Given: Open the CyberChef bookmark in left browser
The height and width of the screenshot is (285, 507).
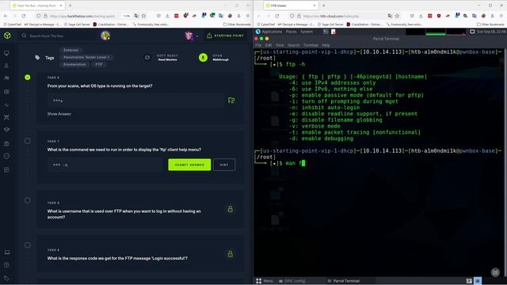Looking at the screenshot, I should point(13,25).
